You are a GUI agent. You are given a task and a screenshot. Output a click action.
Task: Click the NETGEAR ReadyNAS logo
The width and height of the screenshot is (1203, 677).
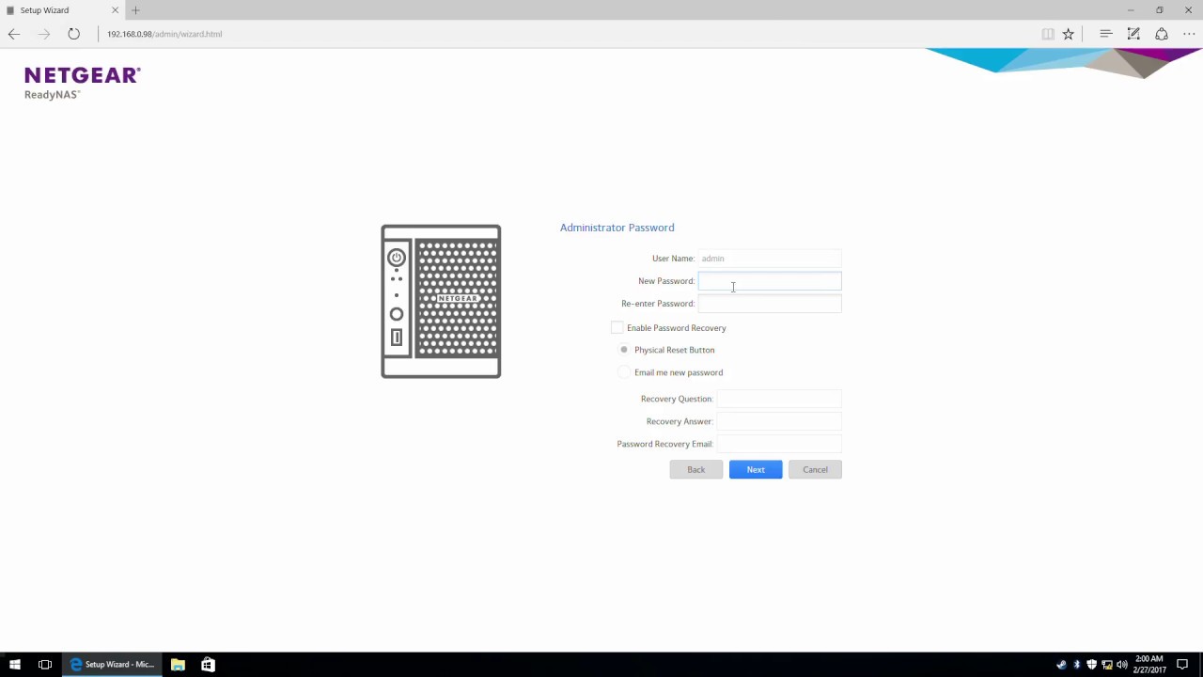click(83, 83)
